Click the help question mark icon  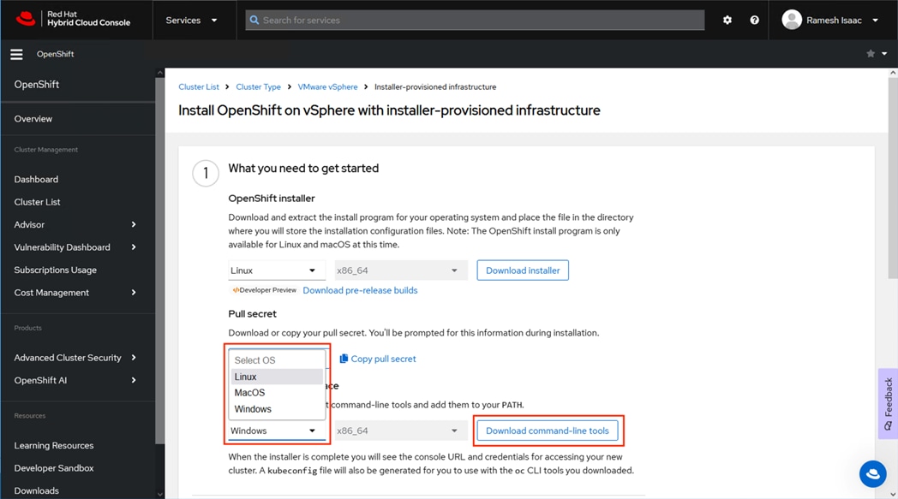tap(754, 20)
